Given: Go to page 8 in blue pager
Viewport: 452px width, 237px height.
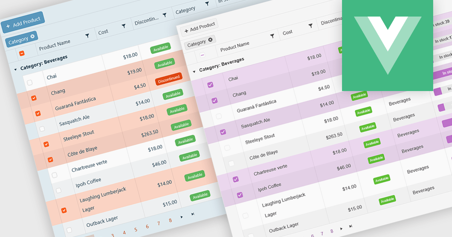Looking at the screenshot, I should pos(170,220).
